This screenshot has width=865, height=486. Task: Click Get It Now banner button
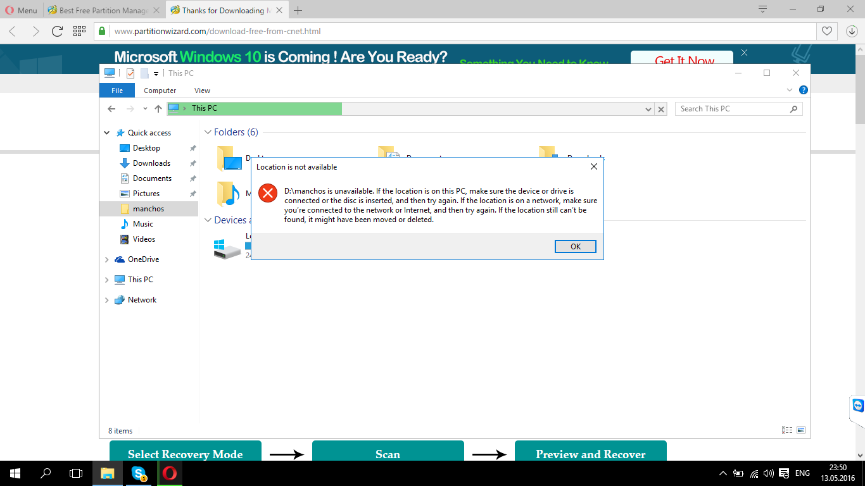[x=682, y=58]
